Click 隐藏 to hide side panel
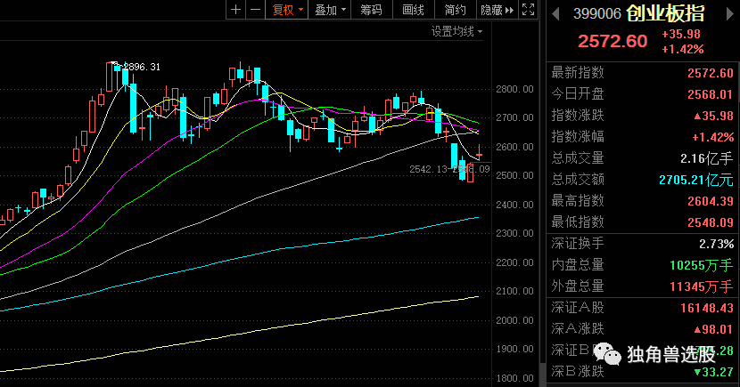 click(x=497, y=10)
